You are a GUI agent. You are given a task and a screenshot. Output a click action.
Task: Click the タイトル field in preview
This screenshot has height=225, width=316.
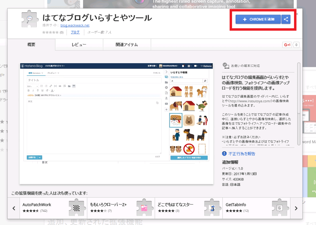click(94, 80)
